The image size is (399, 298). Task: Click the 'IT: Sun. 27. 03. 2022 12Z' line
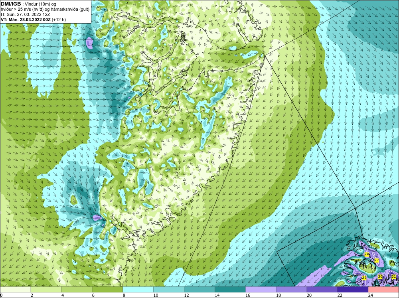point(25,14)
